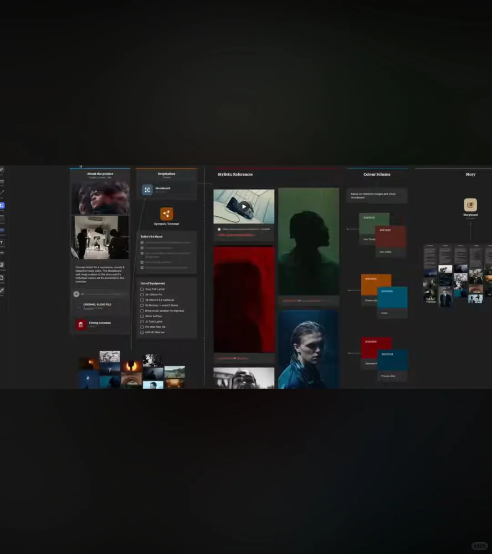Select the teal blue swatch under orange
492x554 pixels.
click(x=393, y=298)
